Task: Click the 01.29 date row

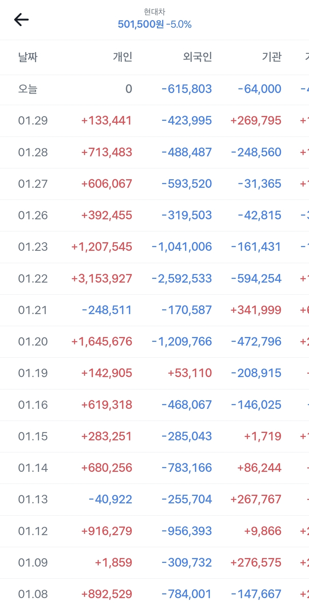Action: pos(33,121)
